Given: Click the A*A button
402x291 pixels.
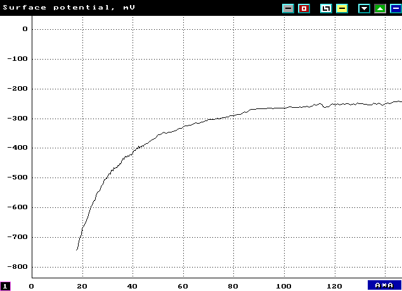Looking at the screenshot, I should coord(384,285).
